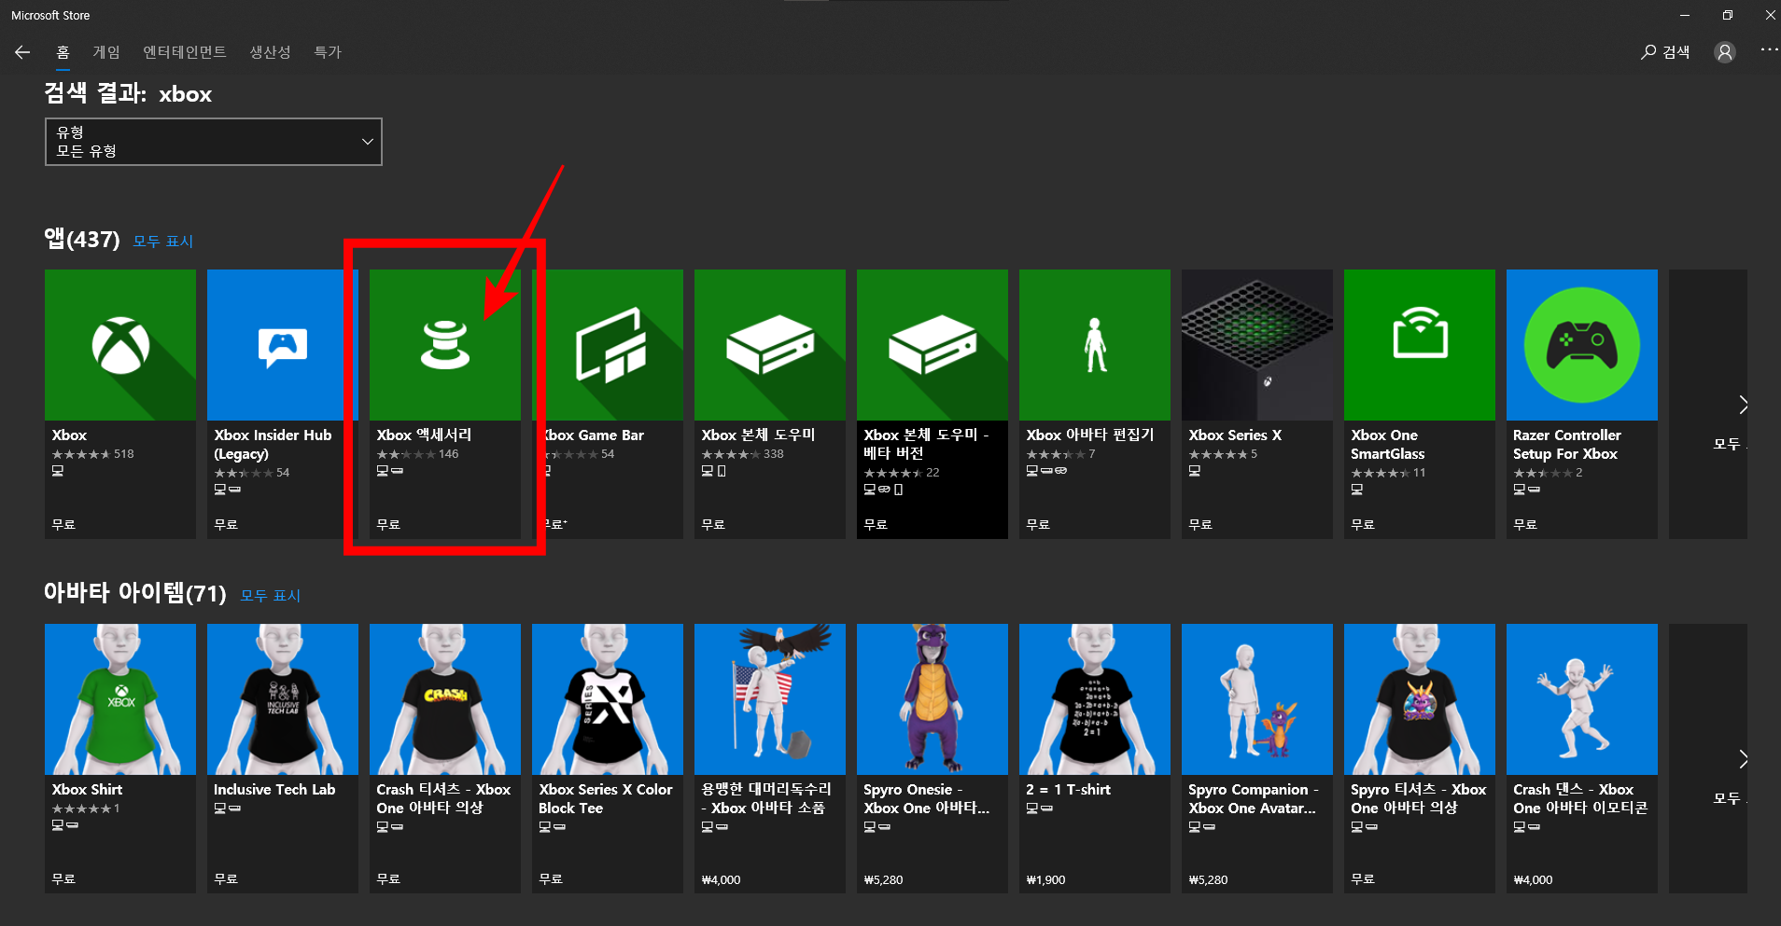
Task: Click the 338 rating of Xbox 본체 도우미
Action: (774, 454)
